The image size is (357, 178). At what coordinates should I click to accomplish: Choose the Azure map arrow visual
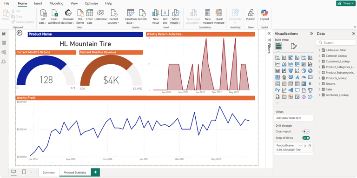click(x=297, y=77)
